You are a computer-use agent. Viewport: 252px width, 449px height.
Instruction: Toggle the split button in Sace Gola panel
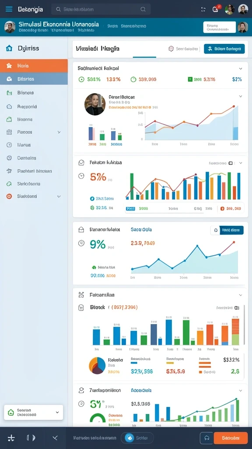coord(227,230)
